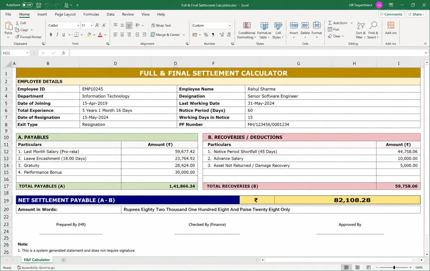Select the Format Painter tool
This screenshot has height=271, width=430.
coord(28,37)
